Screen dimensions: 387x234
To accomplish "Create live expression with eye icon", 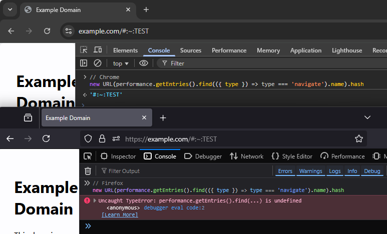I will 144,63.
